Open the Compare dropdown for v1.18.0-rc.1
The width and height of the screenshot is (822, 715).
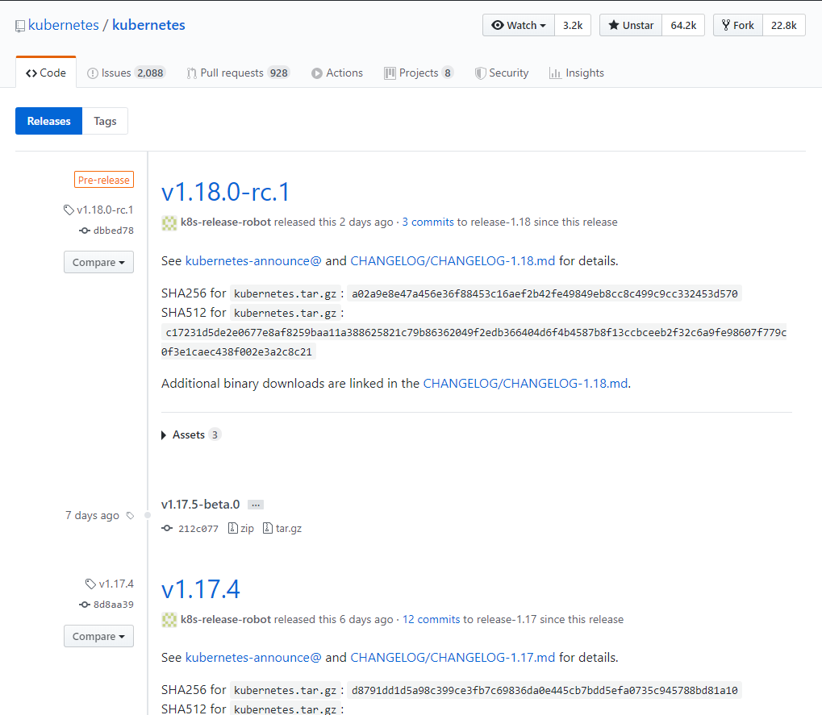98,262
